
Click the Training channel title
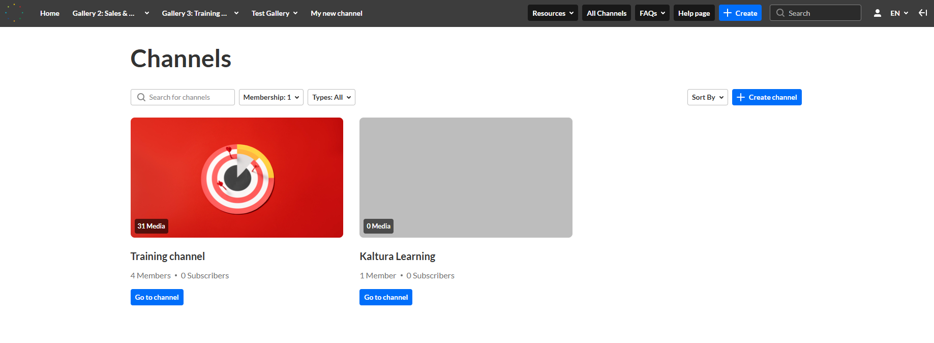(x=168, y=256)
